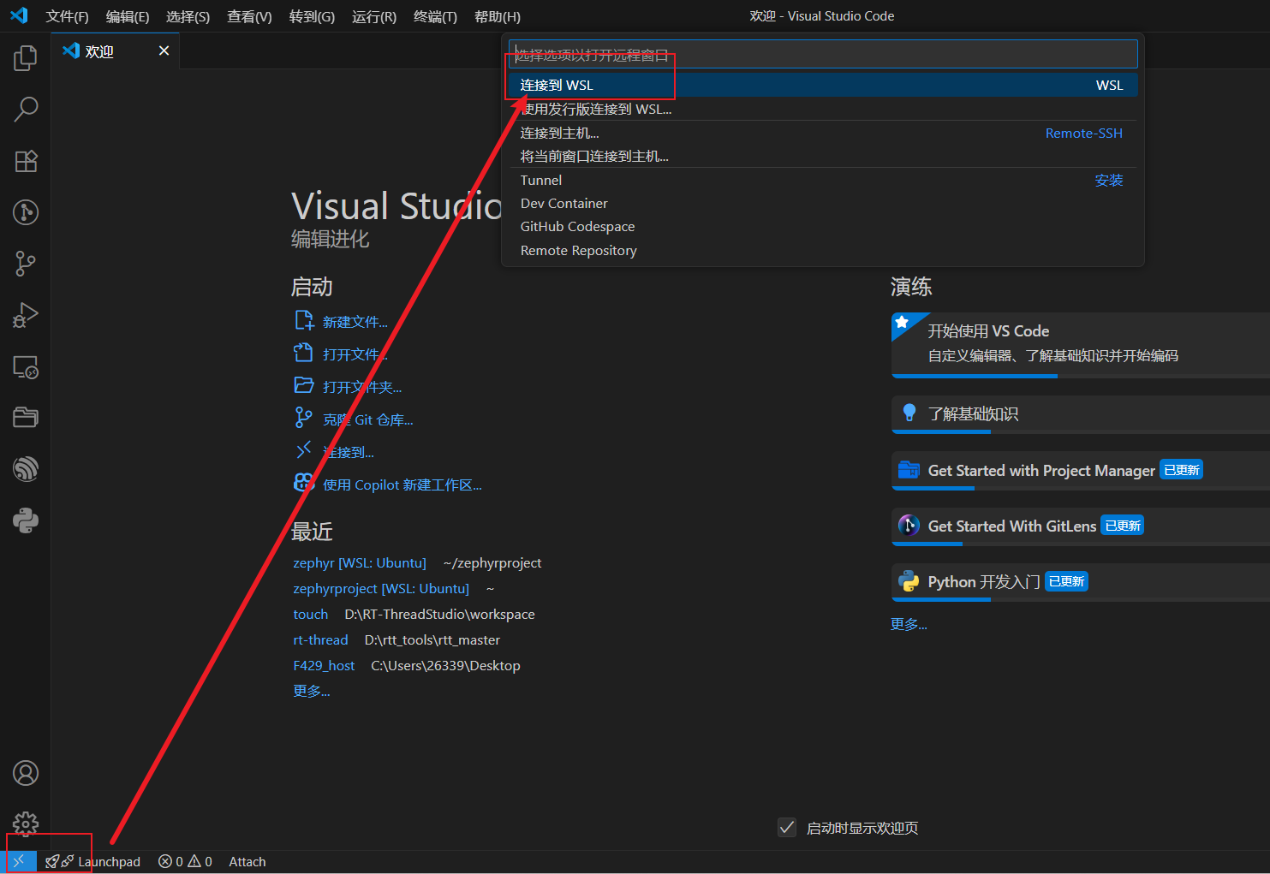This screenshot has height=874, width=1270.
Task: Open recent touch workspace
Action: 310,614
